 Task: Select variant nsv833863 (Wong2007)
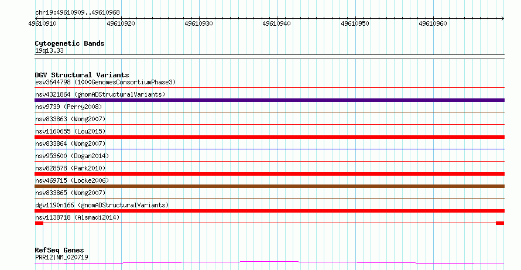pos(70,119)
